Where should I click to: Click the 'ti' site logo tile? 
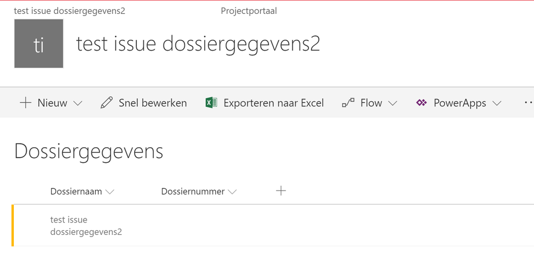point(39,44)
